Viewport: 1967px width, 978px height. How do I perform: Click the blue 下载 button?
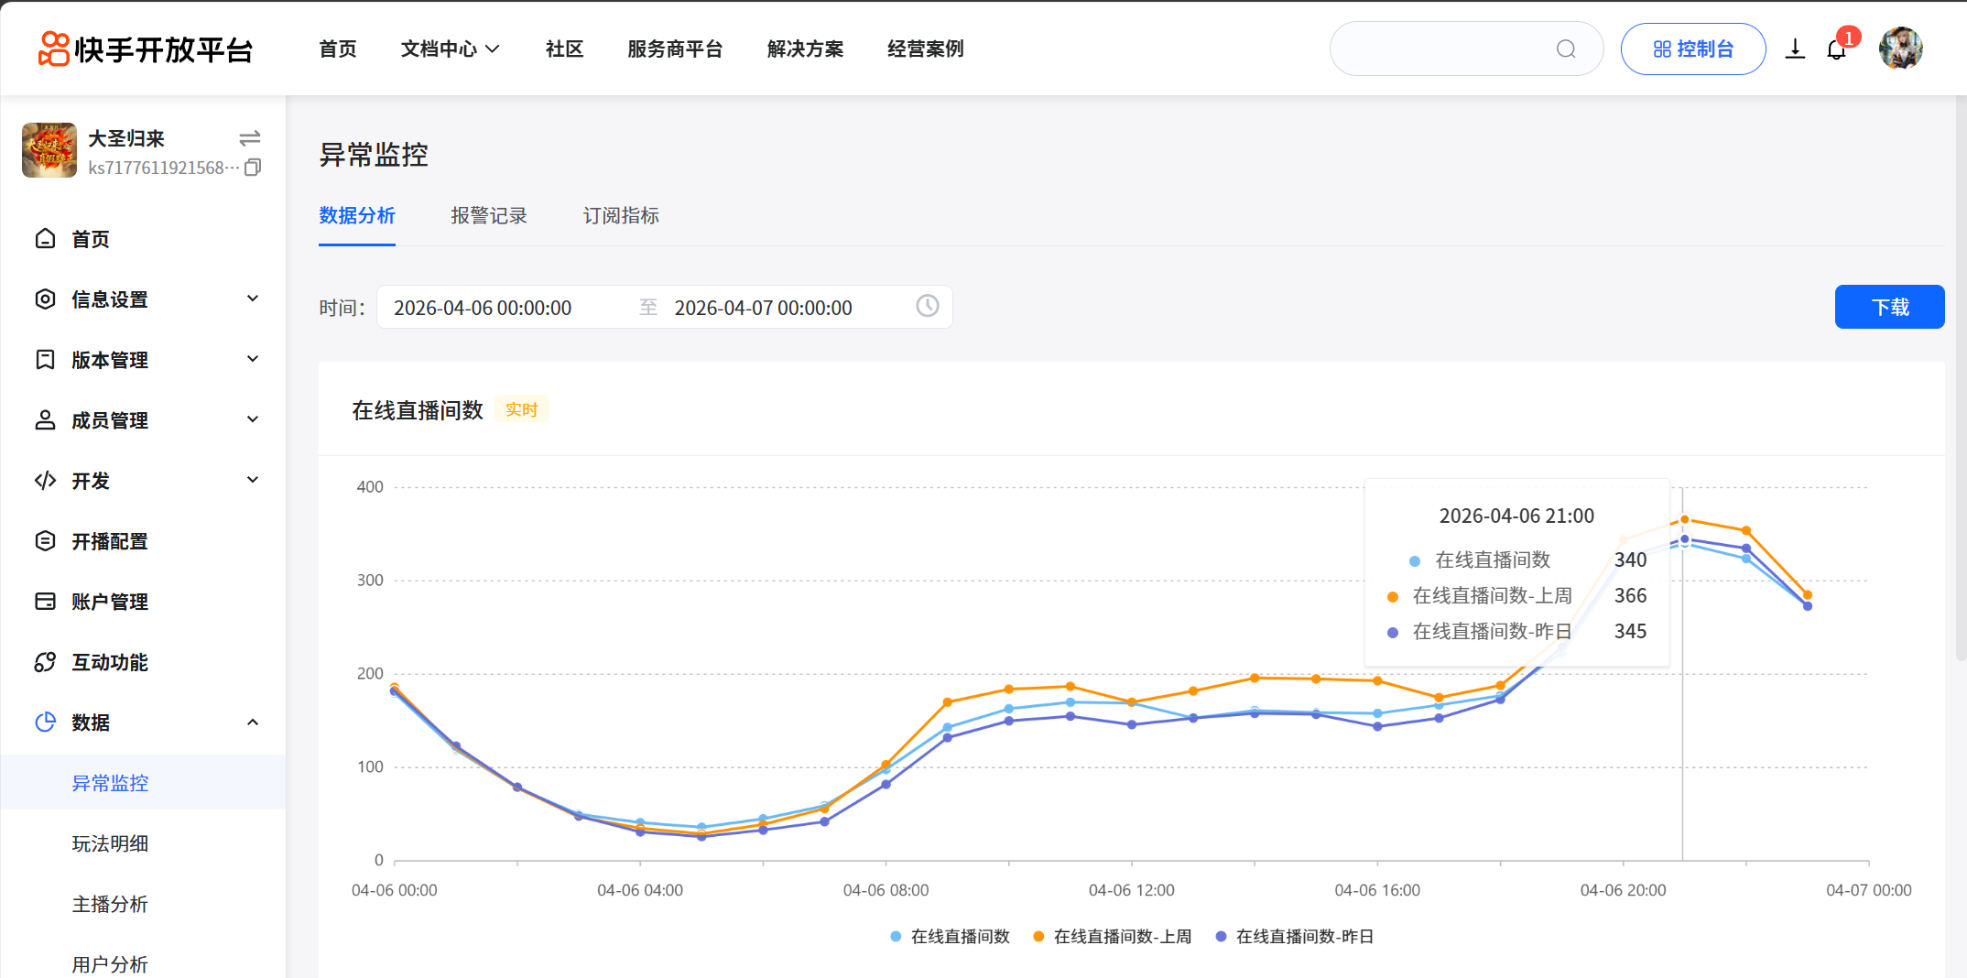point(1889,307)
